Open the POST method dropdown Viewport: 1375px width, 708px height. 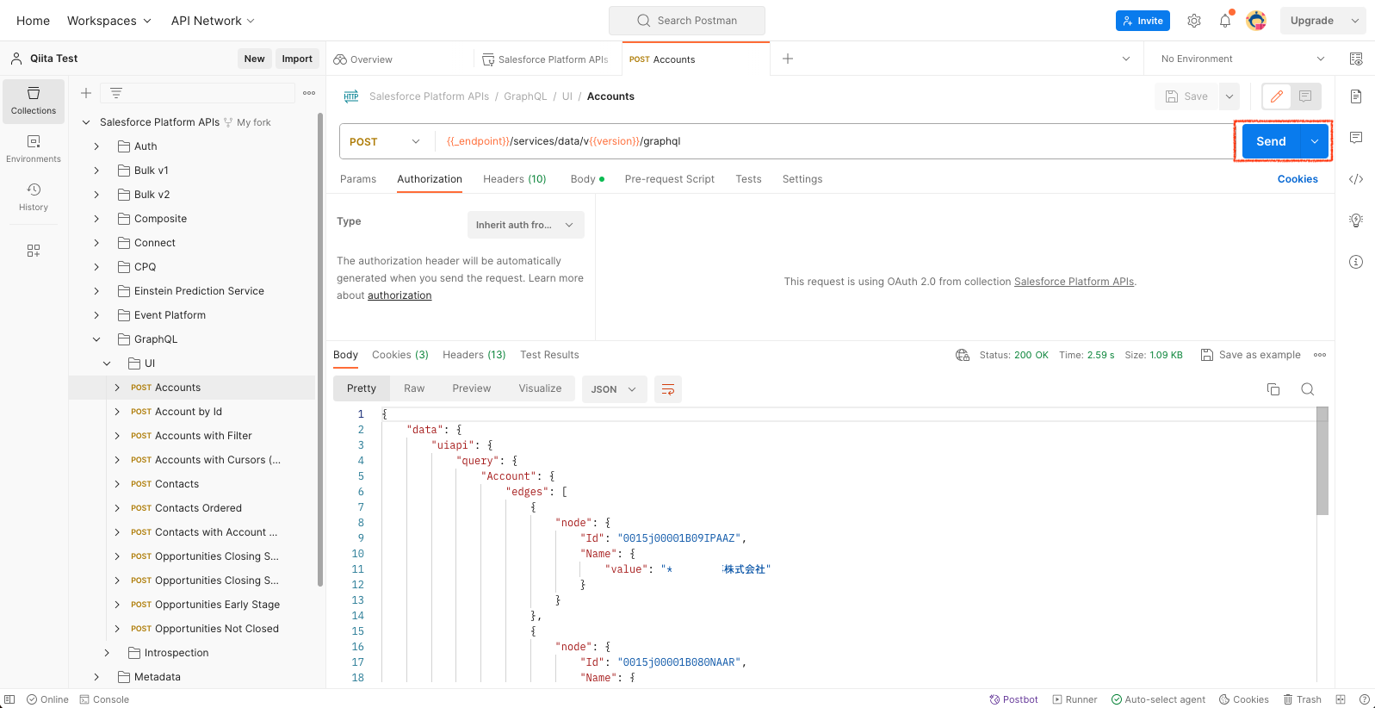point(385,141)
